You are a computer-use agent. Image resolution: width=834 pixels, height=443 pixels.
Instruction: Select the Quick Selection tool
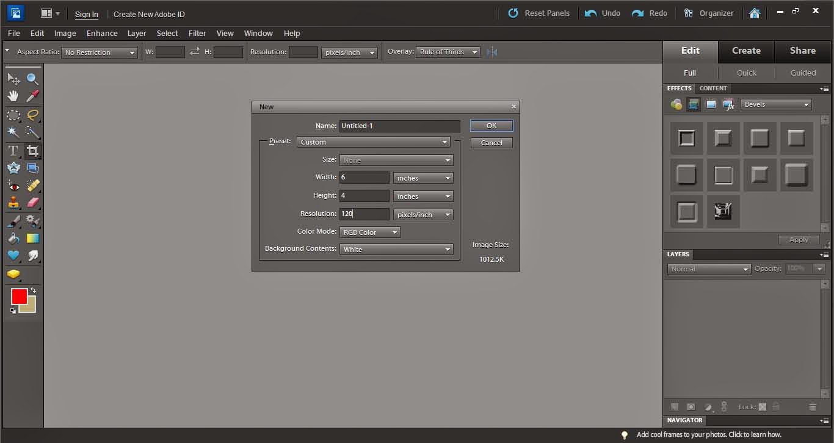[33, 132]
